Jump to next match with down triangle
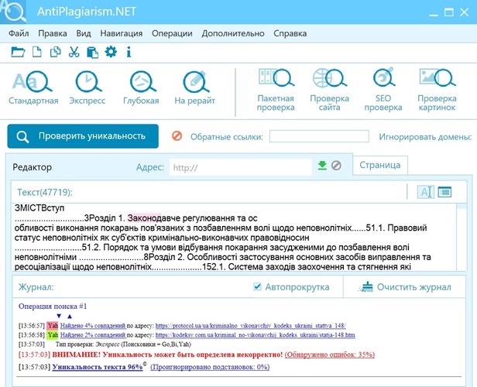This screenshot has height=387, width=477. pyautogui.click(x=59, y=316)
